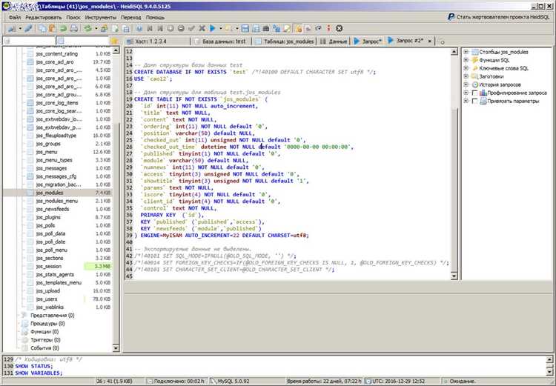Viewport: 556px width, 386px height.
Task: Click the black circled X stop icon
Action: pyautogui.click(x=340, y=29)
